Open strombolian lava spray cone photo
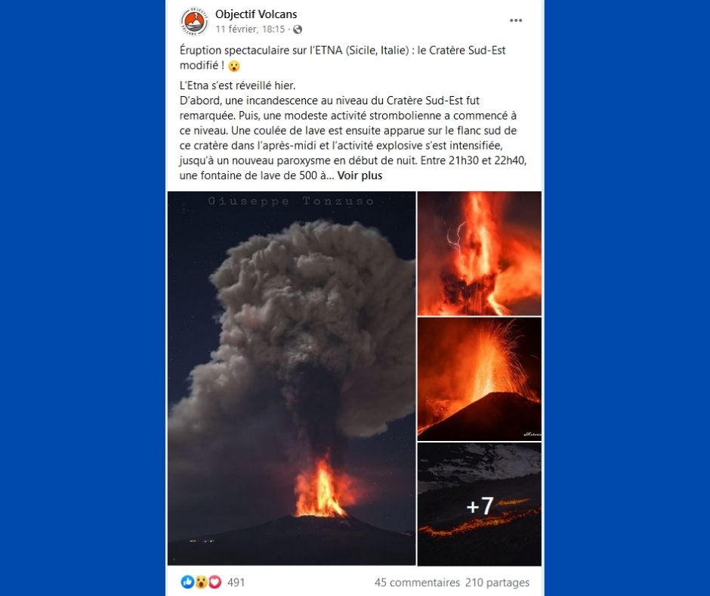Image resolution: width=710 pixels, height=596 pixels. 479,379
